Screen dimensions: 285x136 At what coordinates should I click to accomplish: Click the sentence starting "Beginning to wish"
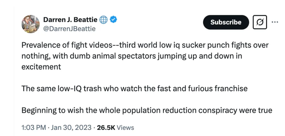147,110
